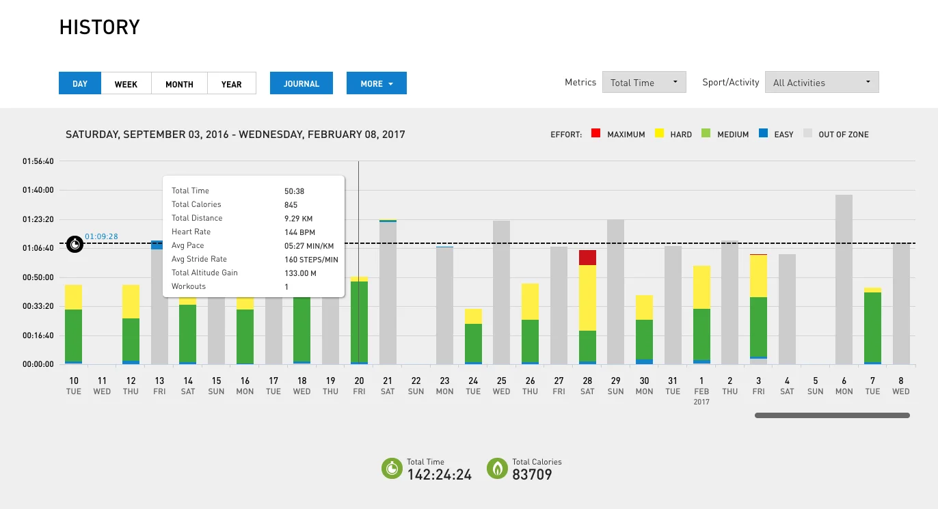Click the yellow Hard effort legend swatch

pos(659,134)
